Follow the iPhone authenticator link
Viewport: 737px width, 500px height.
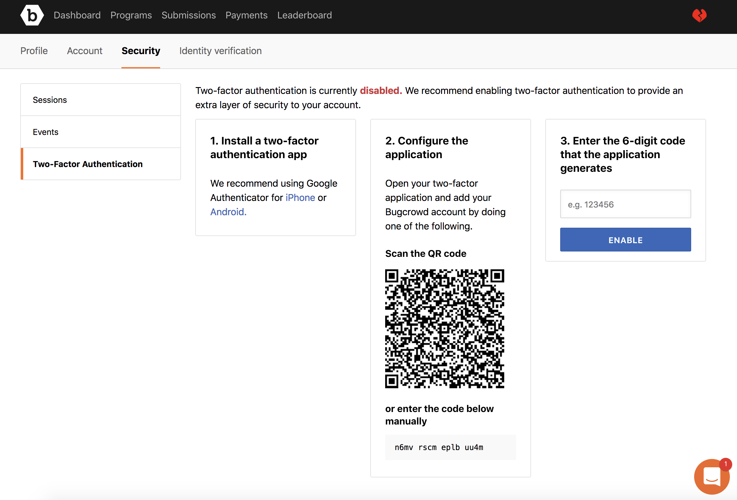[x=300, y=198]
